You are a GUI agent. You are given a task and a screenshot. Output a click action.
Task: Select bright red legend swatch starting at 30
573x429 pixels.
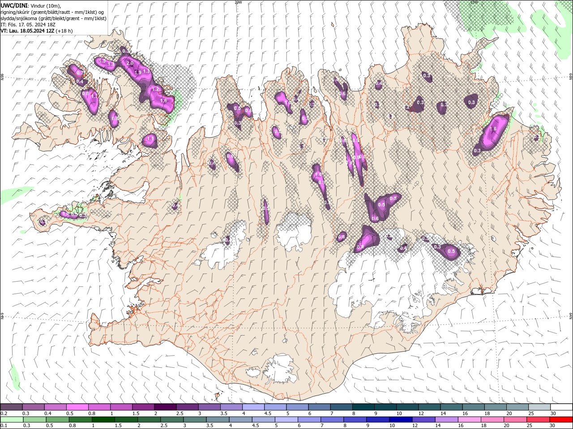(561, 420)
